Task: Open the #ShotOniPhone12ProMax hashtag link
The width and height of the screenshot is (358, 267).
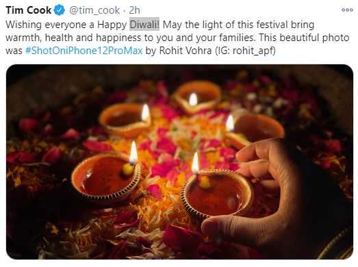Action: click(84, 51)
